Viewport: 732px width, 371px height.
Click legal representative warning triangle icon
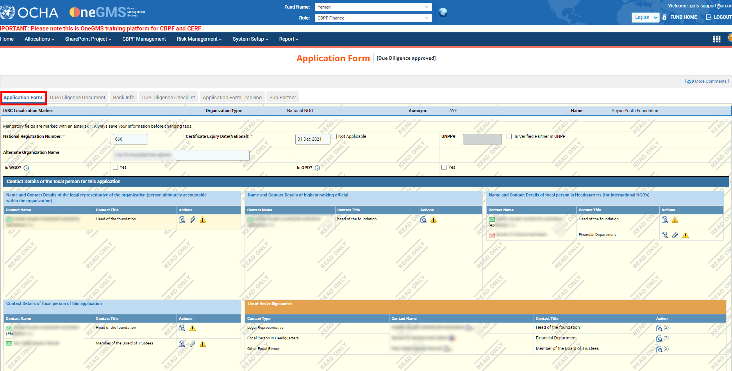[x=203, y=220]
